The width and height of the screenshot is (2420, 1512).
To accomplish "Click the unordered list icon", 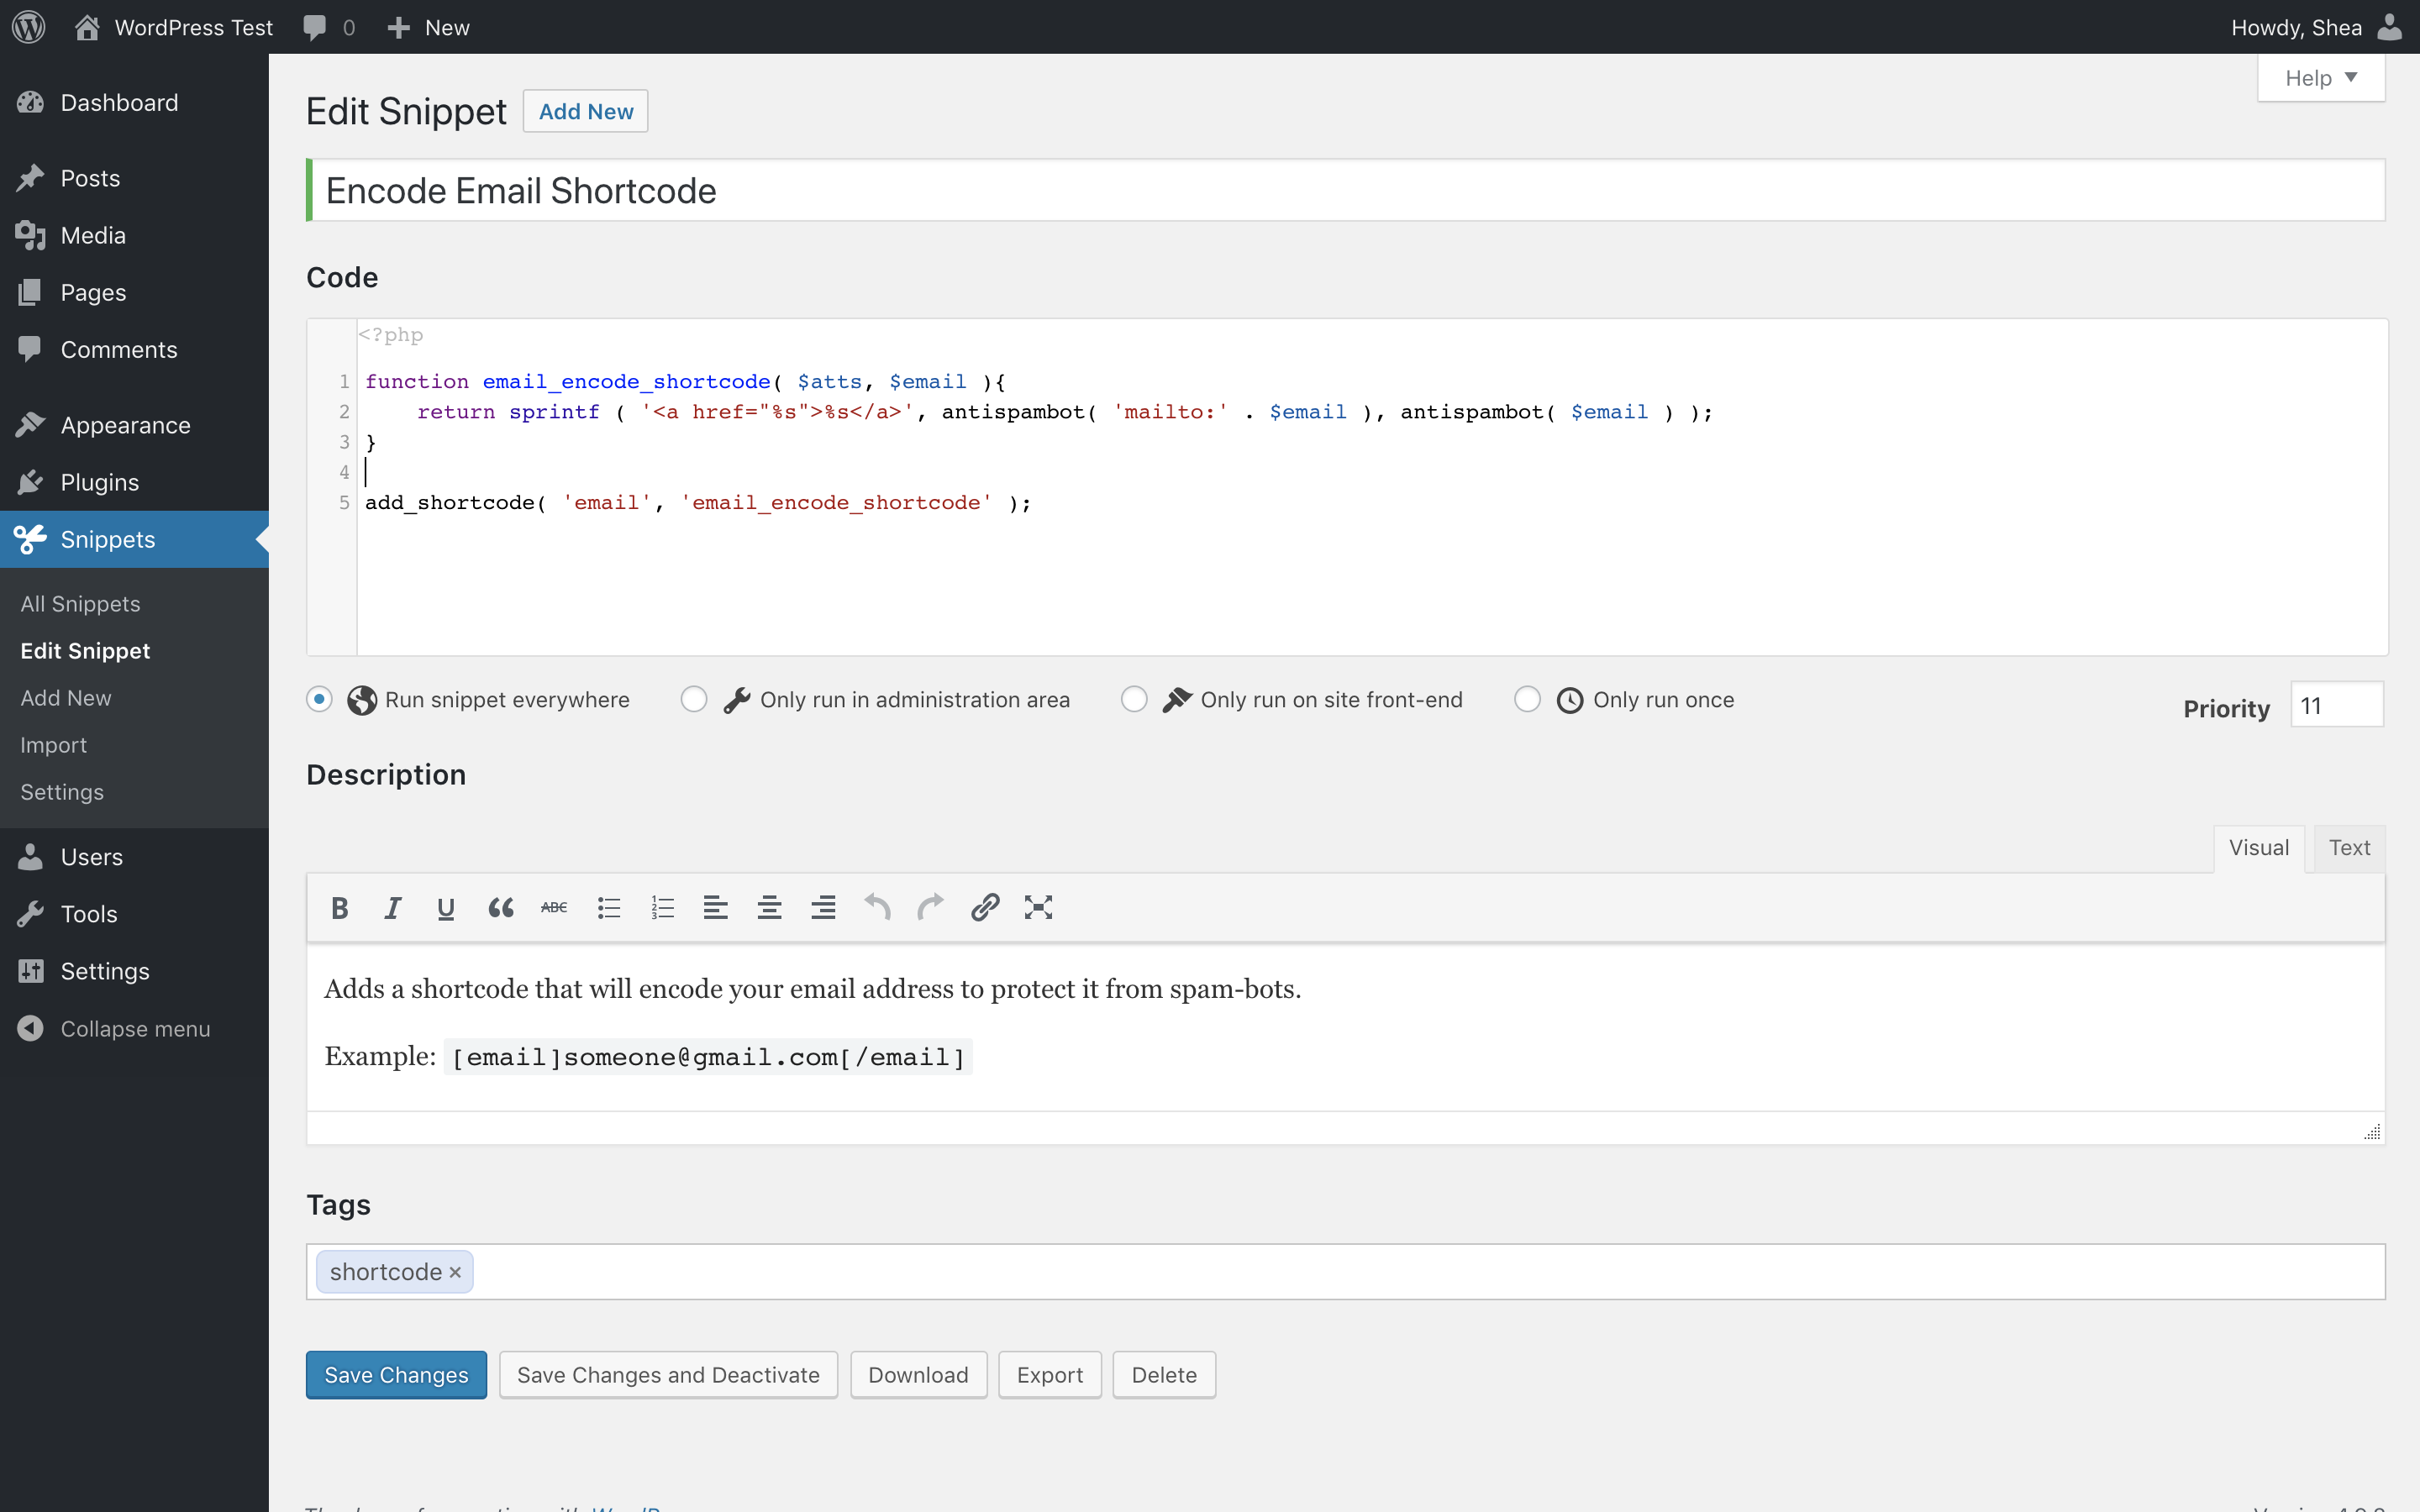I will point(608,907).
